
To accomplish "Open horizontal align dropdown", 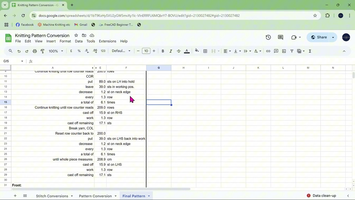I will (x=227, y=51).
